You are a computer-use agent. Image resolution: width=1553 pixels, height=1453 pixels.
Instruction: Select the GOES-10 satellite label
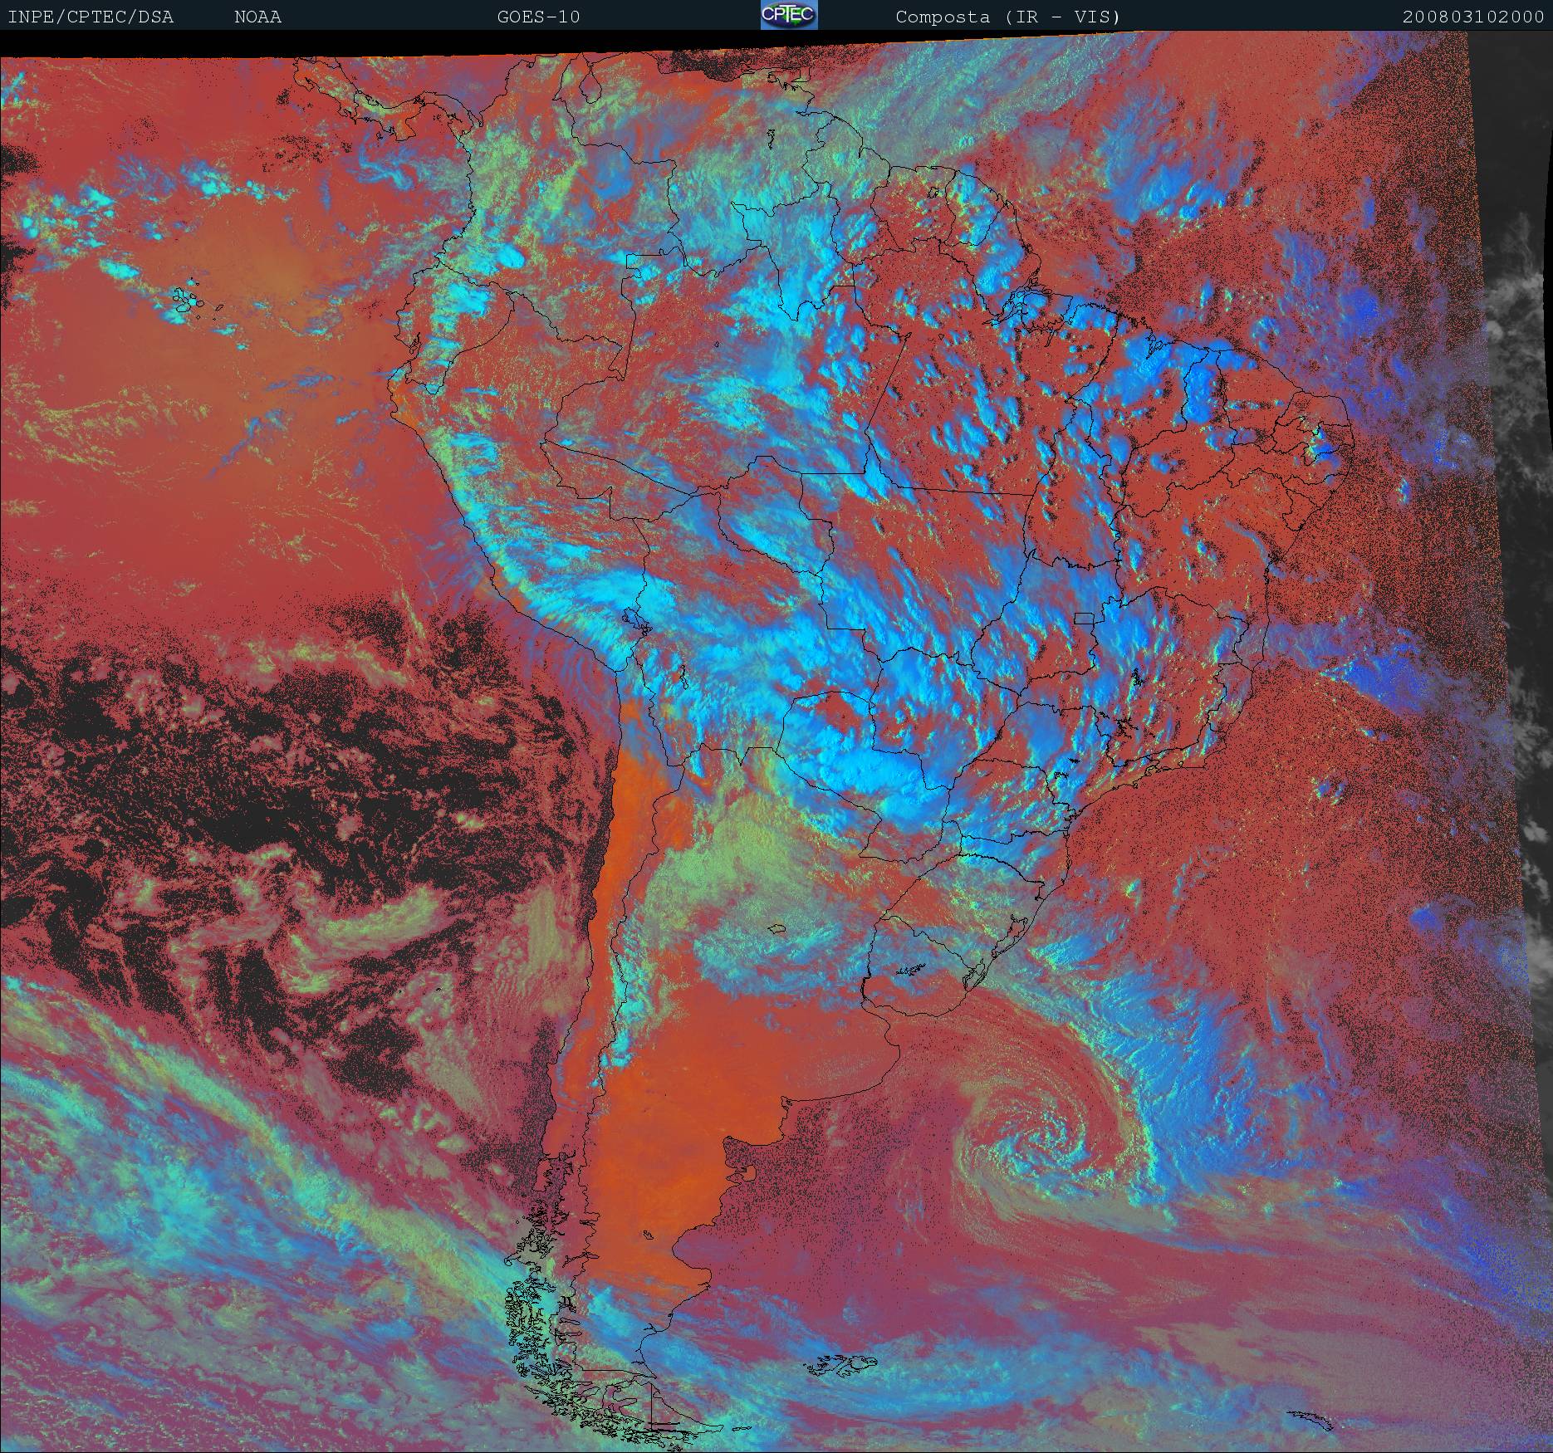(x=538, y=17)
